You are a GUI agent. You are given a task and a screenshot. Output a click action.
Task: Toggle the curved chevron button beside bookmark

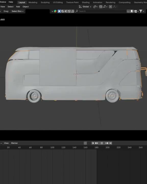pos(128,11)
